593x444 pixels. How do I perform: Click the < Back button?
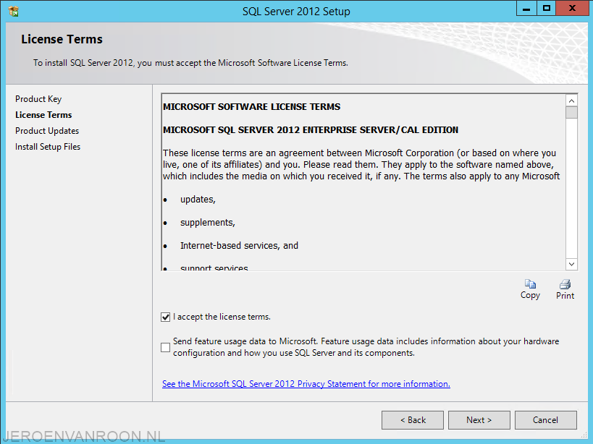(x=413, y=420)
